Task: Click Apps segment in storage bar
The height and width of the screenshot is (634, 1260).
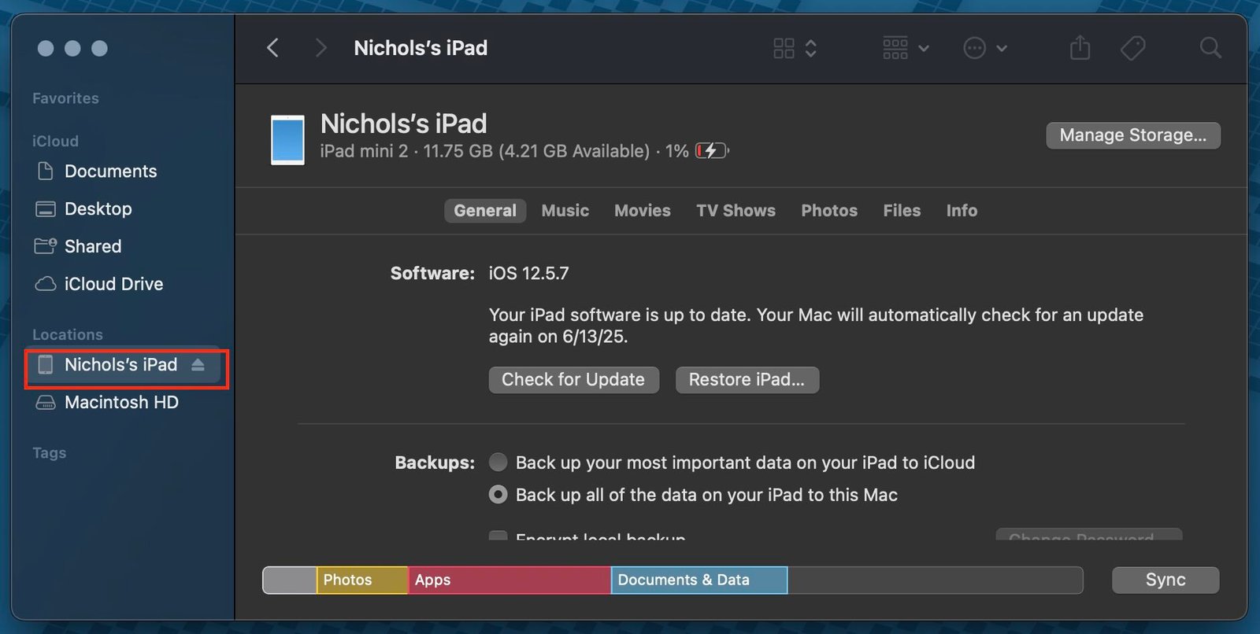Action: click(x=510, y=581)
